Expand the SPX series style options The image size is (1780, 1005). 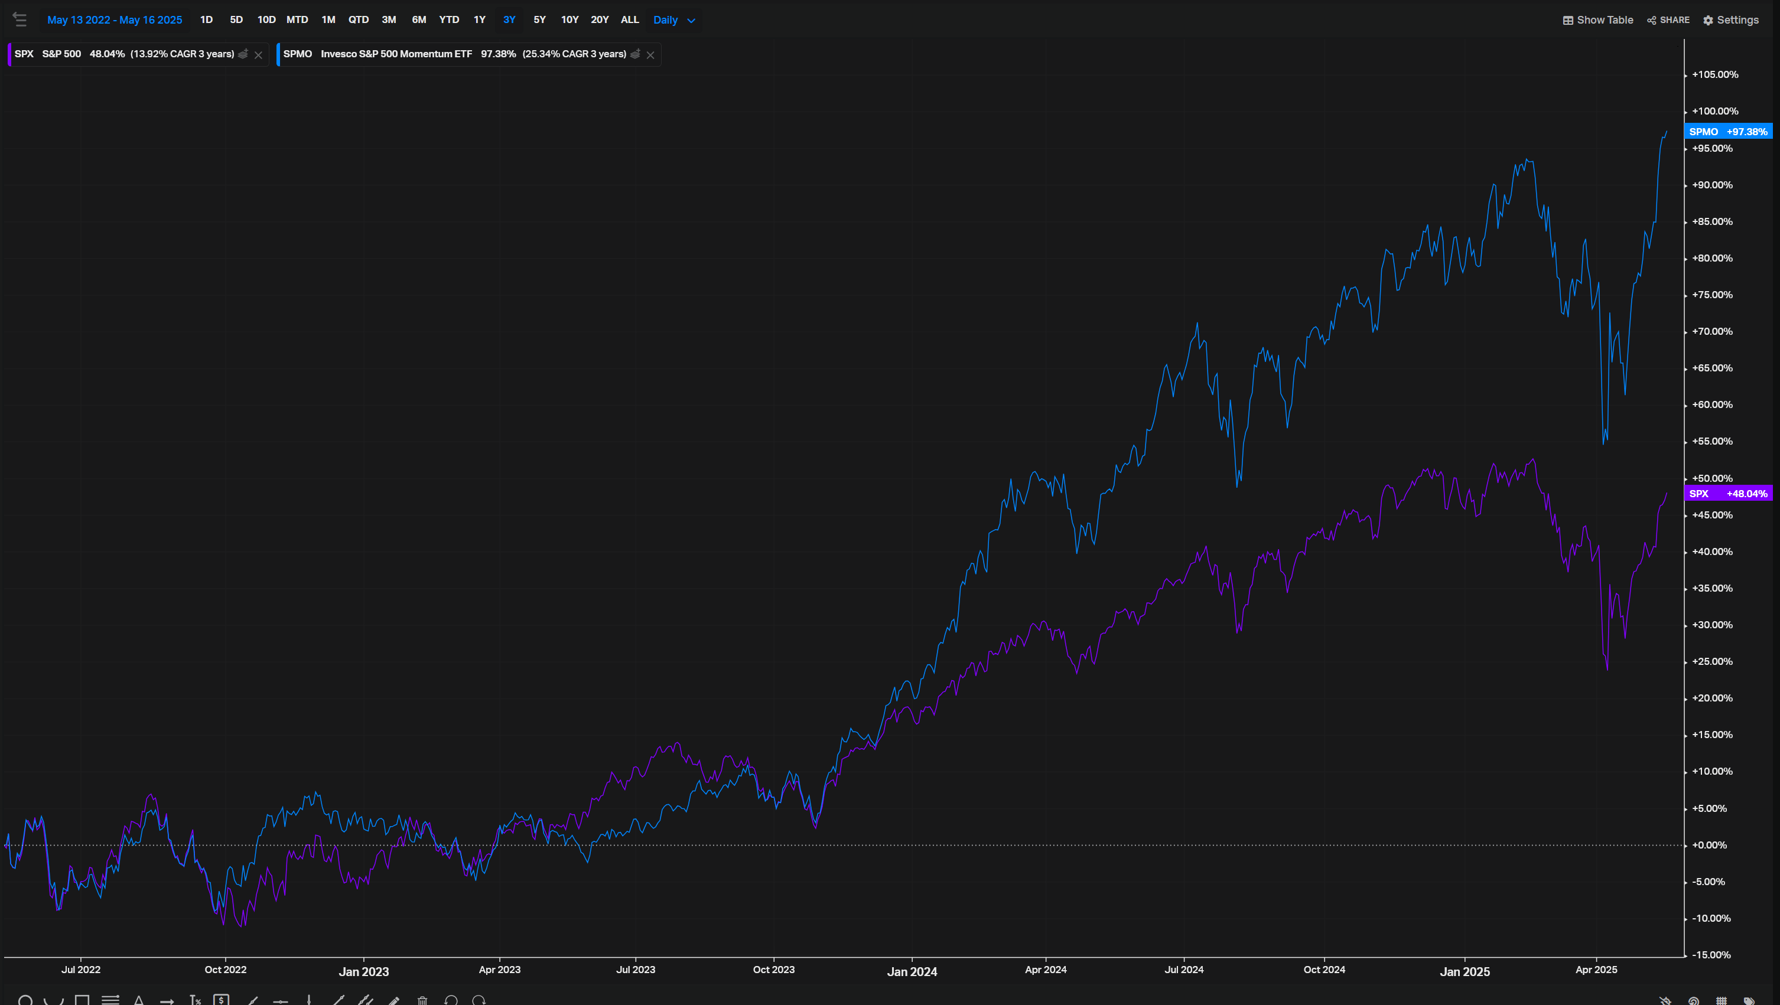(243, 54)
